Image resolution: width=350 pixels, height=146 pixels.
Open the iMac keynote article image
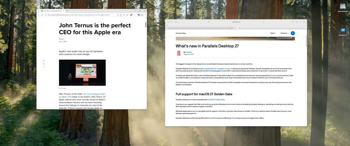(x=82, y=73)
